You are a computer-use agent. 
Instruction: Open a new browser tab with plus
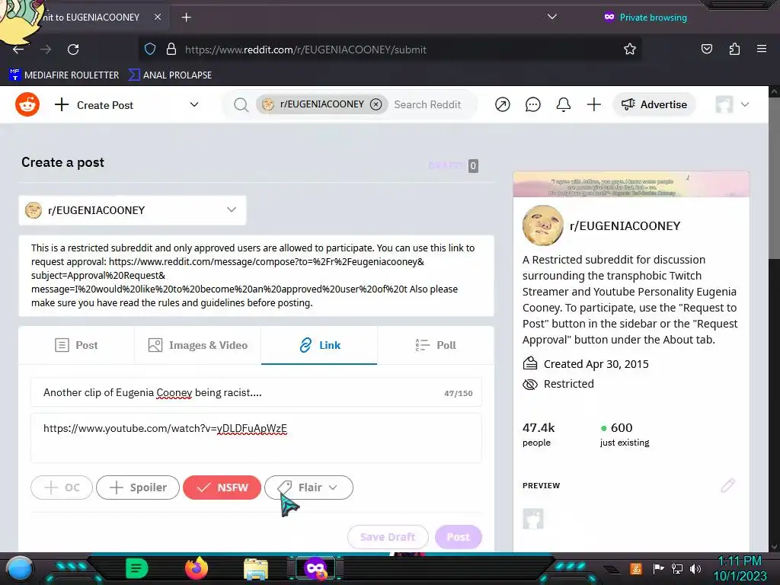point(186,18)
